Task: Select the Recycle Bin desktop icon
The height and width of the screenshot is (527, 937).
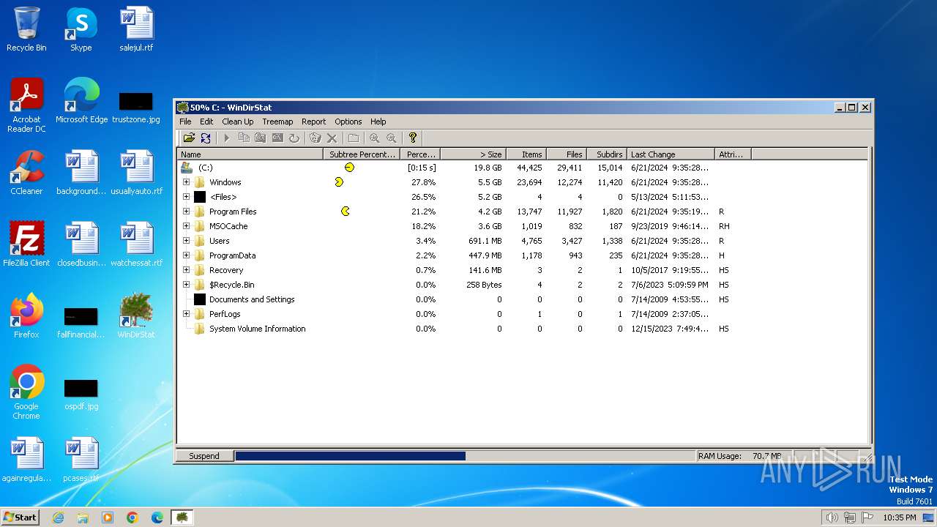Action: (26, 29)
